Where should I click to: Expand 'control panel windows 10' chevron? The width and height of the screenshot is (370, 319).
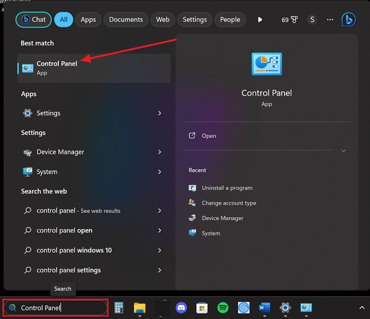(x=159, y=250)
